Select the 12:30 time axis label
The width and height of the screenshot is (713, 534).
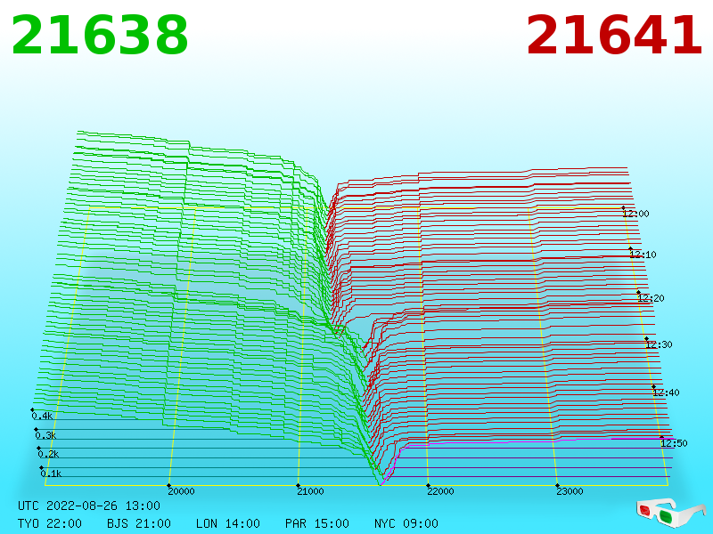point(659,344)
